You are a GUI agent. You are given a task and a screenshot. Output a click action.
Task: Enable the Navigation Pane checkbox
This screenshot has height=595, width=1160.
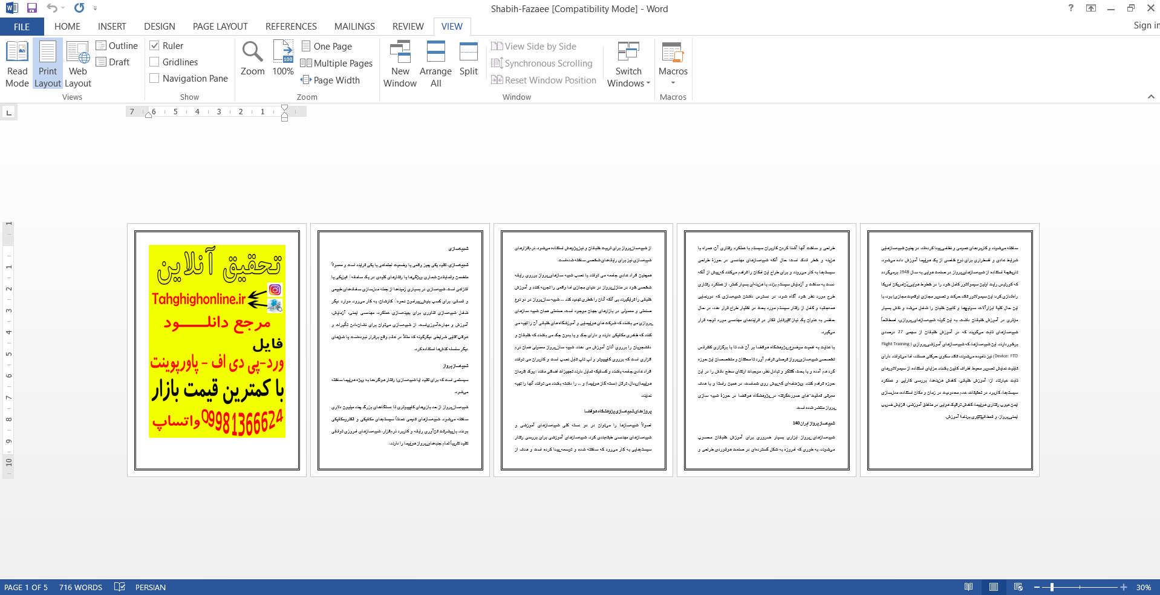tap(154, 79)
